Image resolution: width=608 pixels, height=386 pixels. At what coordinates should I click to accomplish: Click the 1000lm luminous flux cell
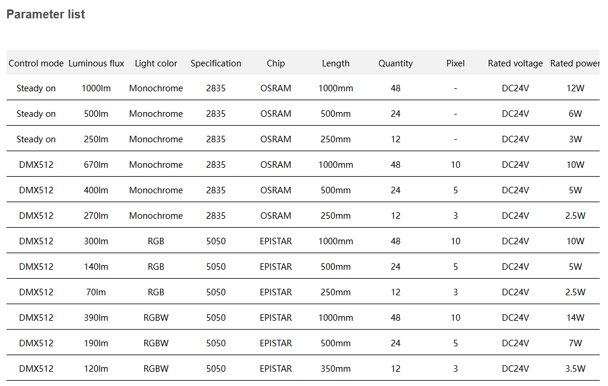point(96,88)
